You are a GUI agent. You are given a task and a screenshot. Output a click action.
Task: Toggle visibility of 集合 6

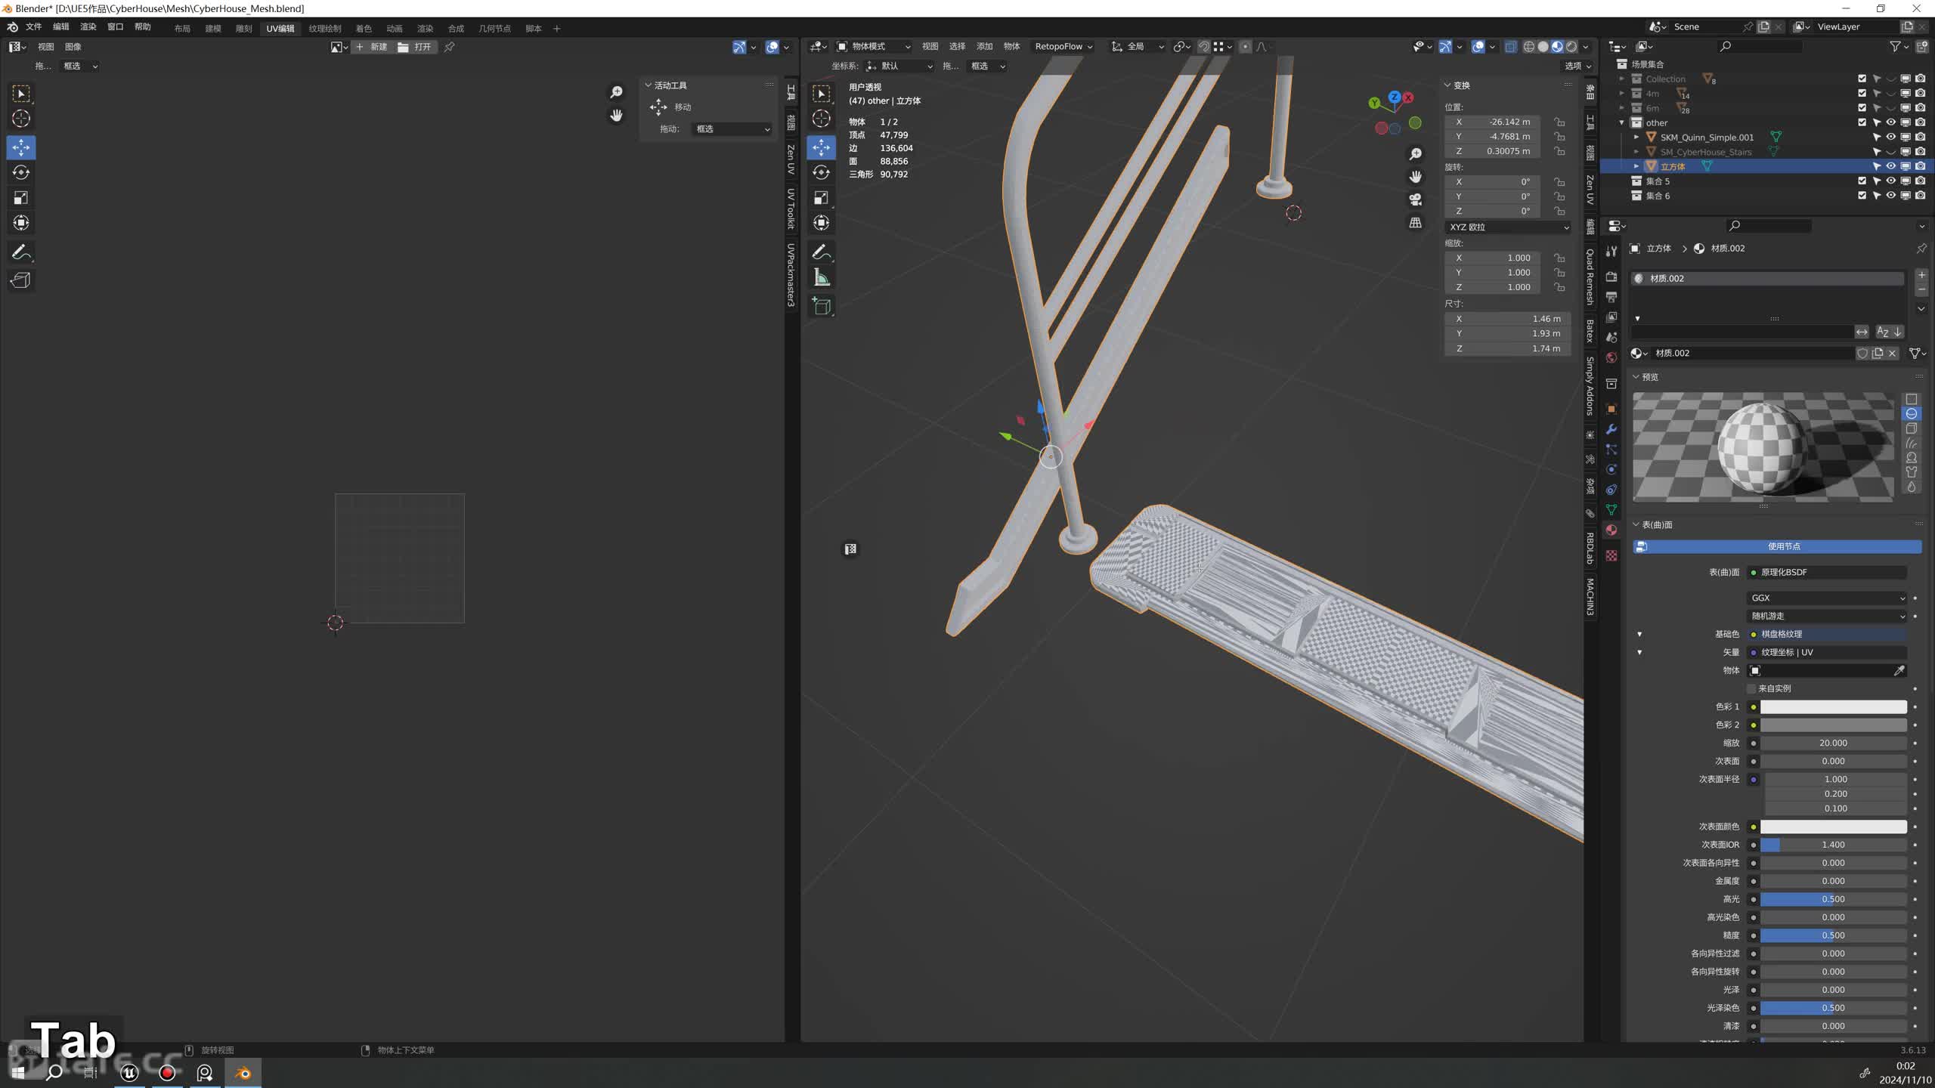[x=1890, y=195]
